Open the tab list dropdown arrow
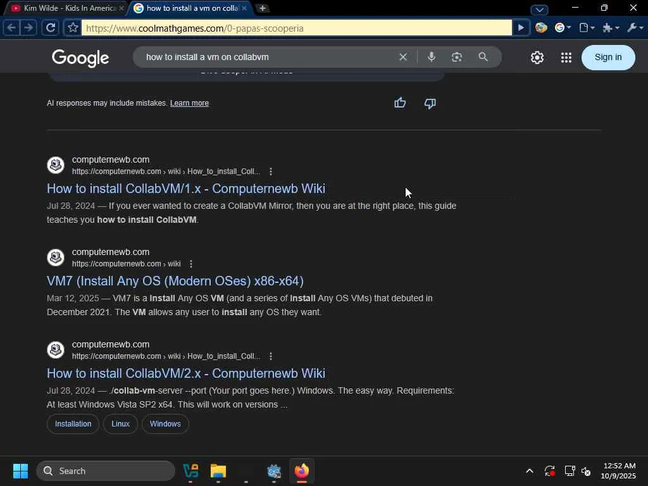The image size is (648, 486). point(539,9)
